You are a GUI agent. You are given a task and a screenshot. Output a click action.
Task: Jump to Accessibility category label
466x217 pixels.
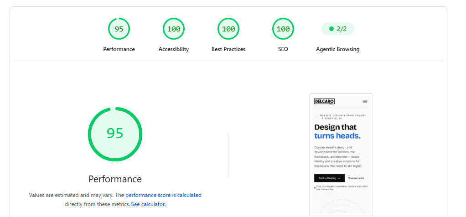(x=174, y=49)
